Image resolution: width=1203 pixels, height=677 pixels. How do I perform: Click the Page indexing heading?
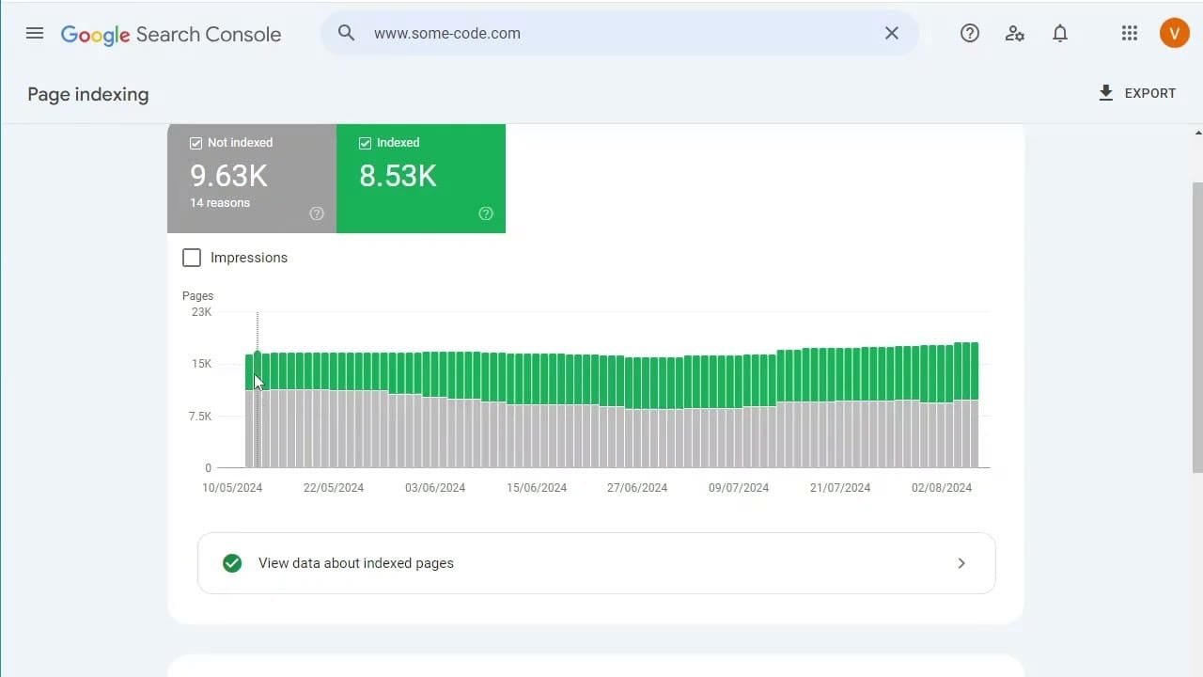[x=88, y=94]
